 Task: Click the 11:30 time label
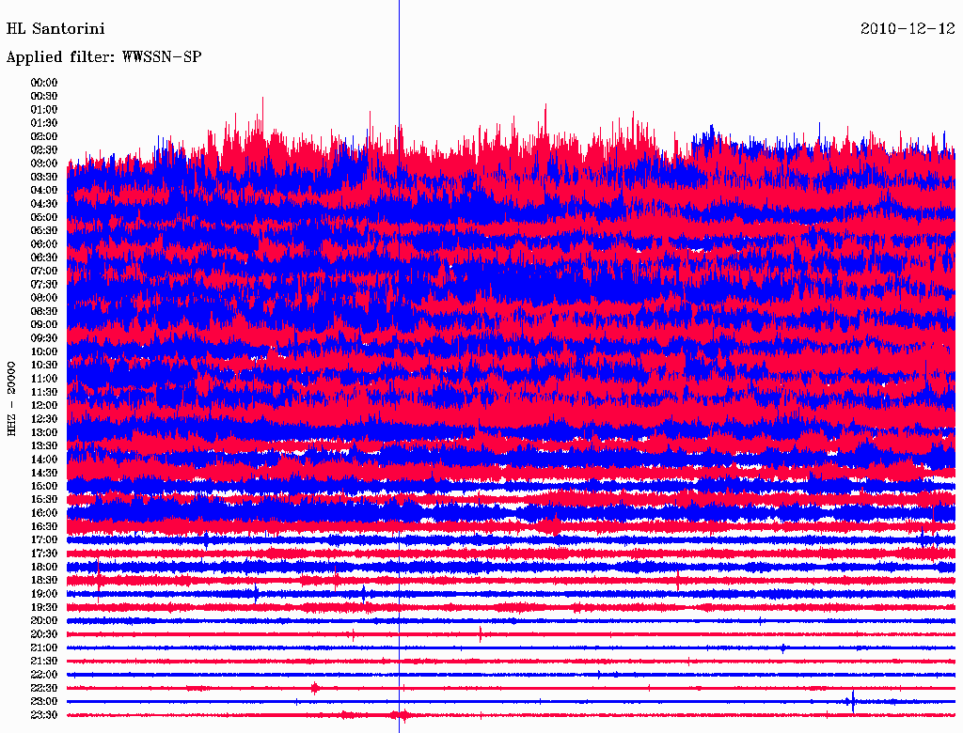tap(44, 392)
